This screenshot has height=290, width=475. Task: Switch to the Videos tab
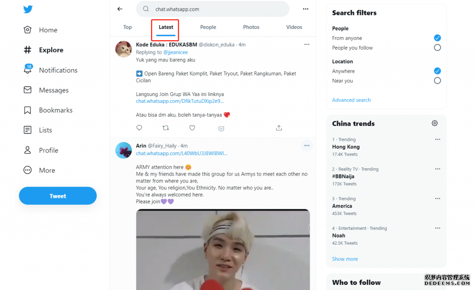[x=294, y=27]
